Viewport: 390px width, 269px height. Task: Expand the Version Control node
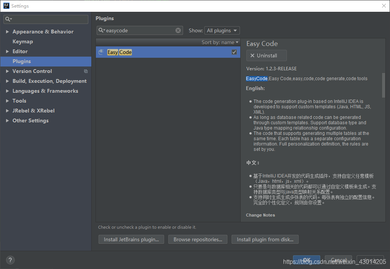(8, 71)
